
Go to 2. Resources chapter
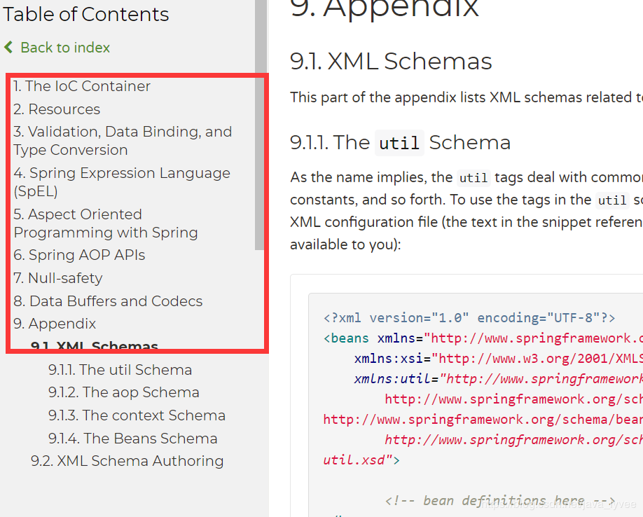57,109
